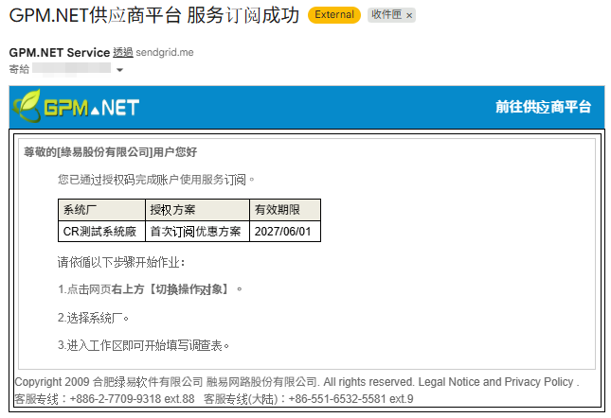The width and height of the screenshot is (611, 418).
Task: Remove the 收件匣 label with the x
Action: tap(409, 15)
